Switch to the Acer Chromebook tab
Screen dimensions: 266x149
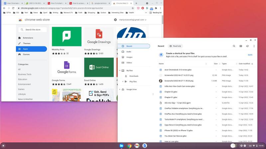(13, 3)
